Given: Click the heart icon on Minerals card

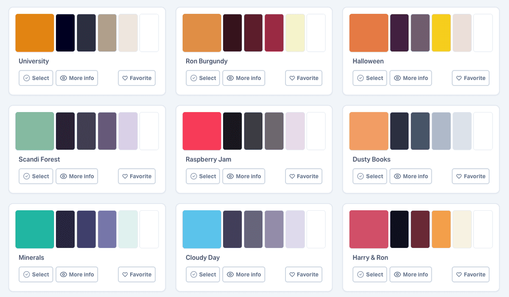Looking at the screenshot, I should pos(125,275).
